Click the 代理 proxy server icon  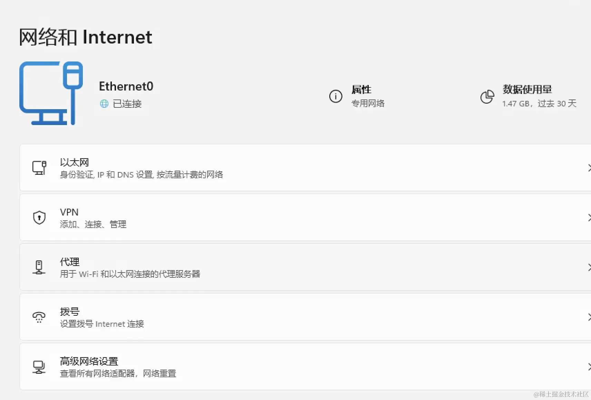click(x=39, y=267)
